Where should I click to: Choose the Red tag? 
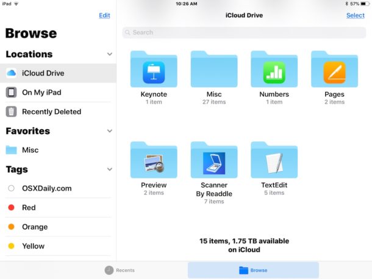coord(58,207)
